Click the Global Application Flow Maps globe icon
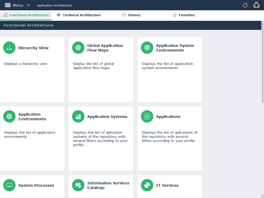 78,48
